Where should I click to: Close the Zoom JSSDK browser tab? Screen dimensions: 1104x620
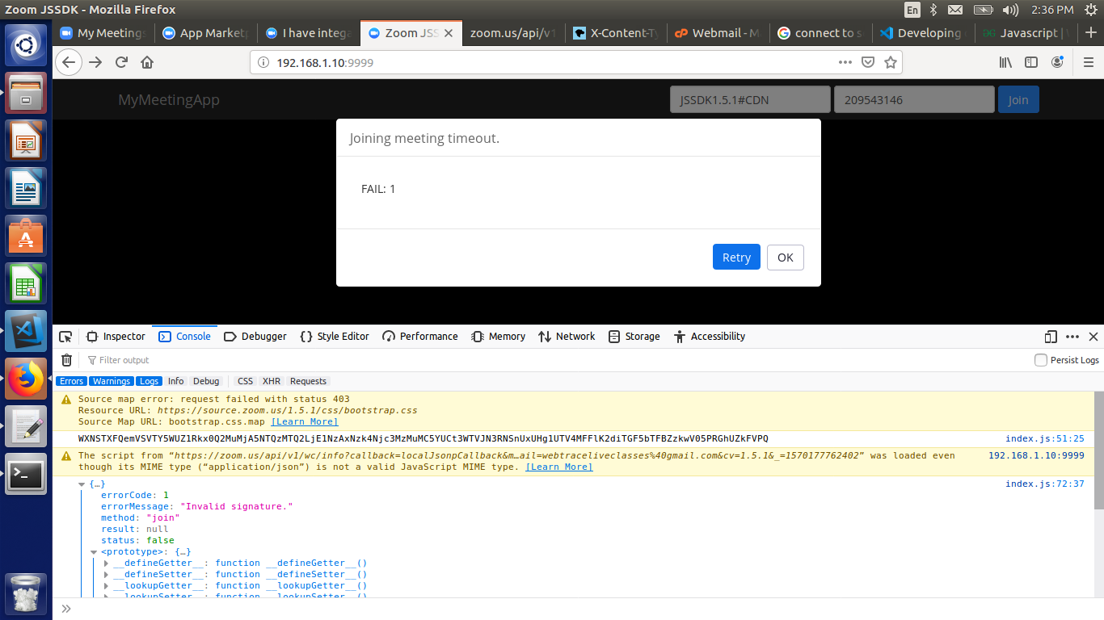[x=449, y=33]
